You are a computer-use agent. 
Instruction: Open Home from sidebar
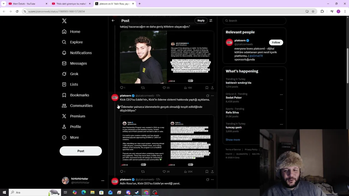71,32
